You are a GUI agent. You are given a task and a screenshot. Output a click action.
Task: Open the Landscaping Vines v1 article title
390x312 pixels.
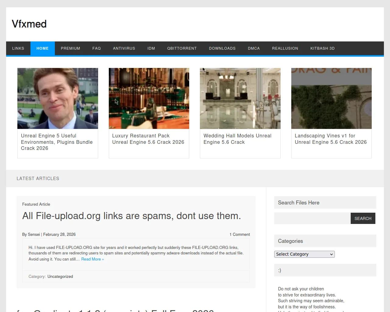pyautogui.click(x=331, y=139)
